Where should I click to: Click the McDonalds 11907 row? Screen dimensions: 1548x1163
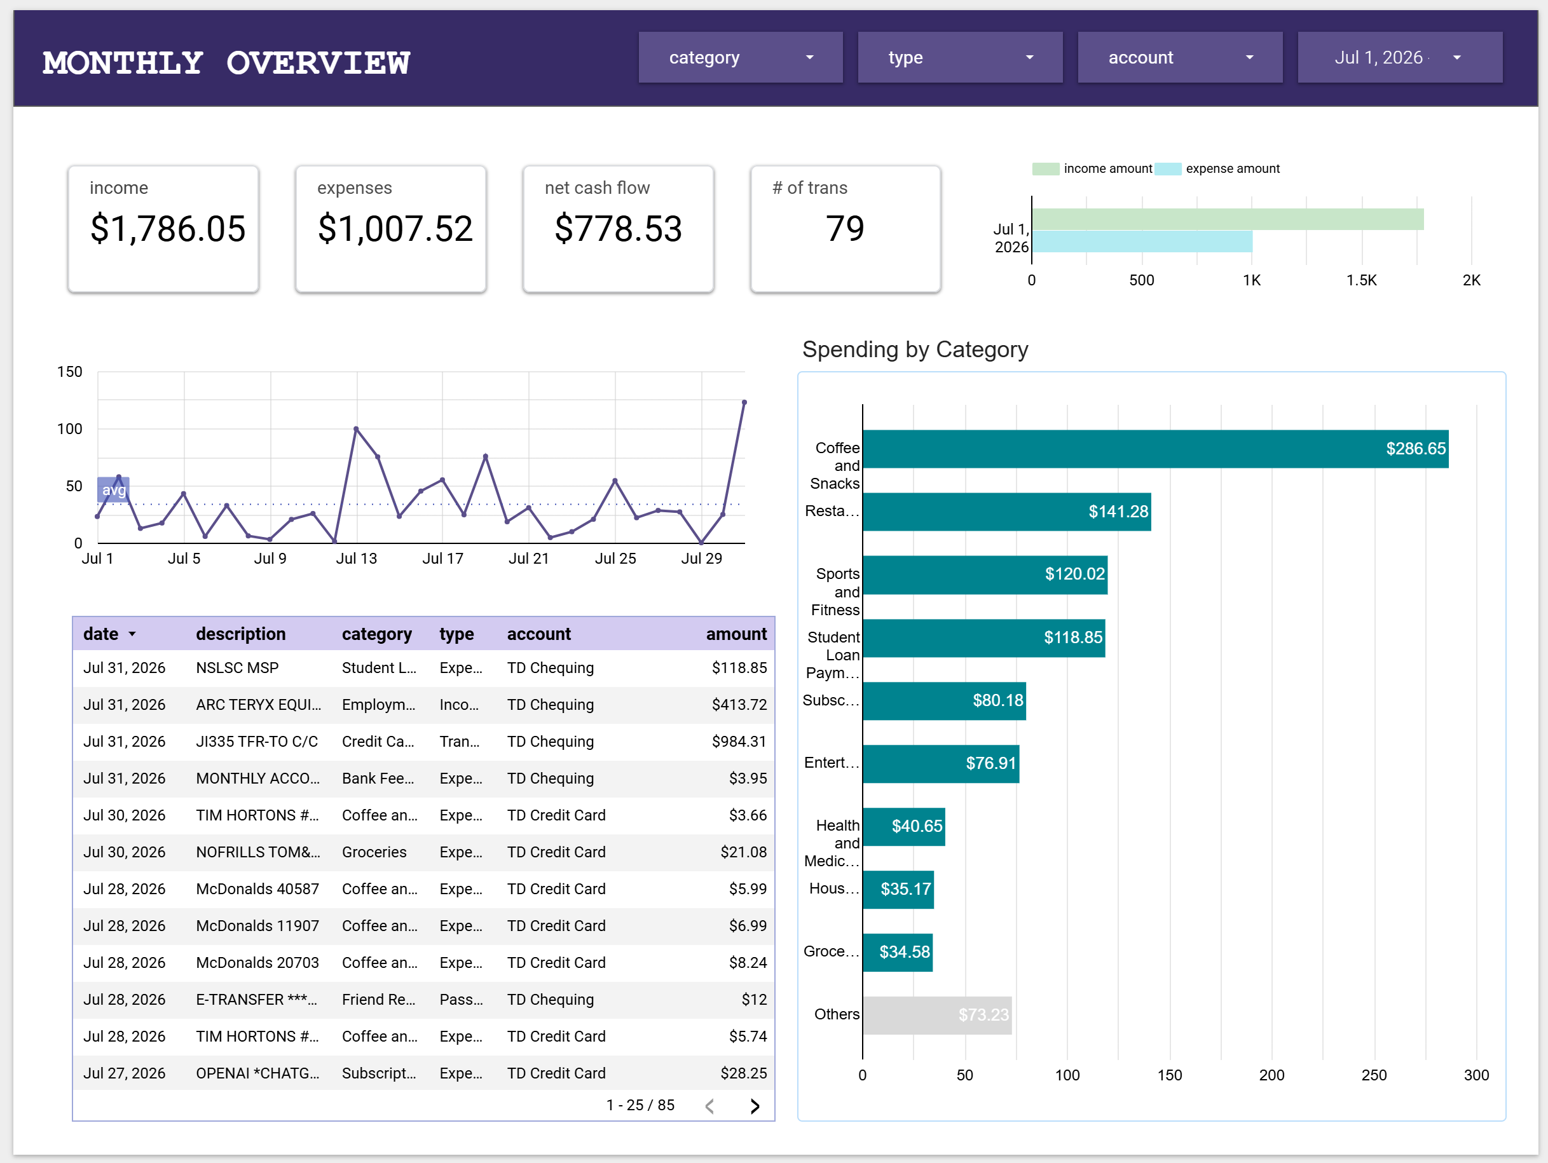(x=424, y=926)
